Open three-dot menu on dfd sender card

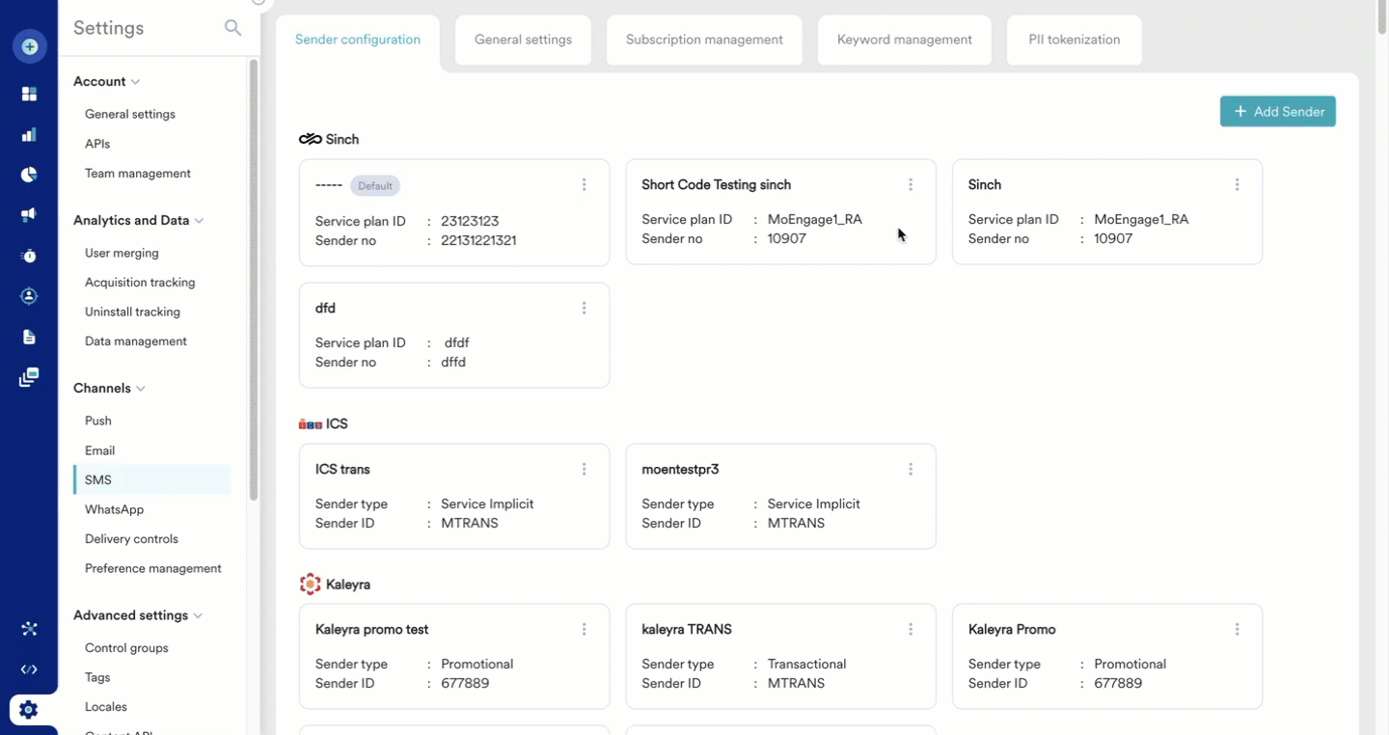pyautogui.click(x=584, y=308)
